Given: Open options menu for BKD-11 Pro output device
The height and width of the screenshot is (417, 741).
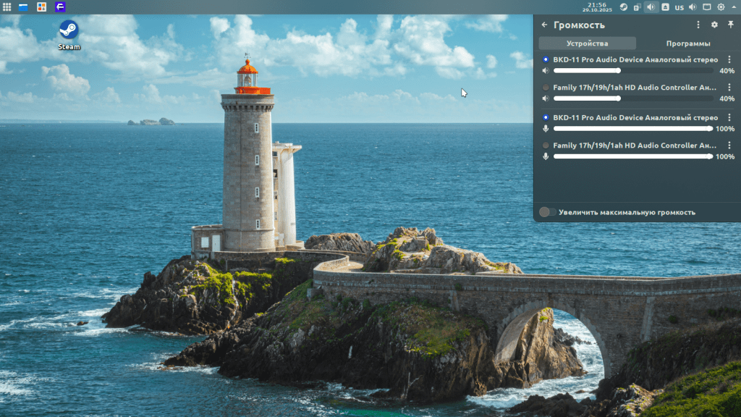Looking at the screenshot, I should point(729,59).
